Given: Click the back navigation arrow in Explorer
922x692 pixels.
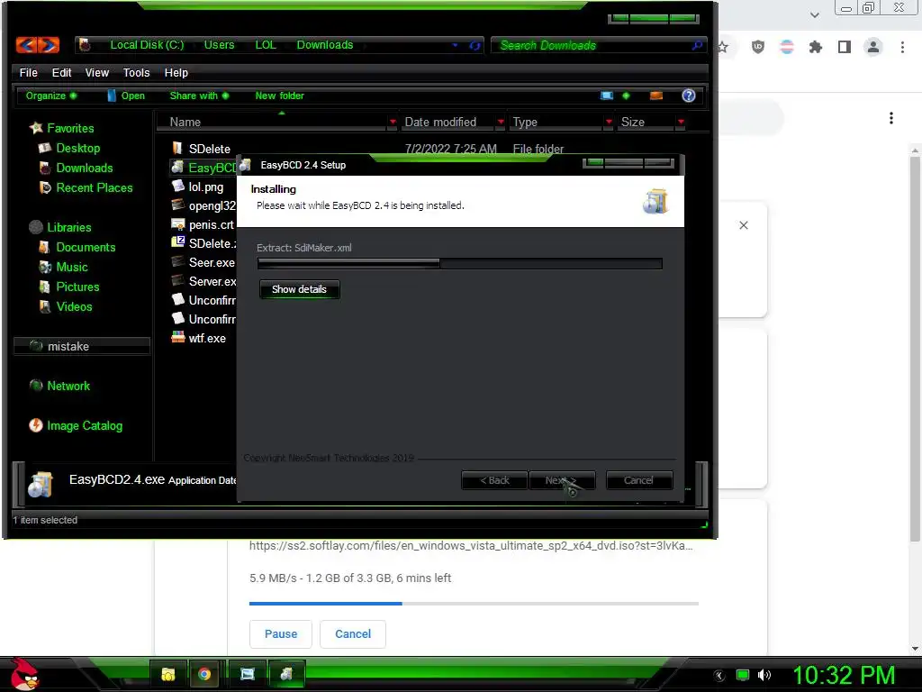Looking at the screenshot, I should click(26, 45).
